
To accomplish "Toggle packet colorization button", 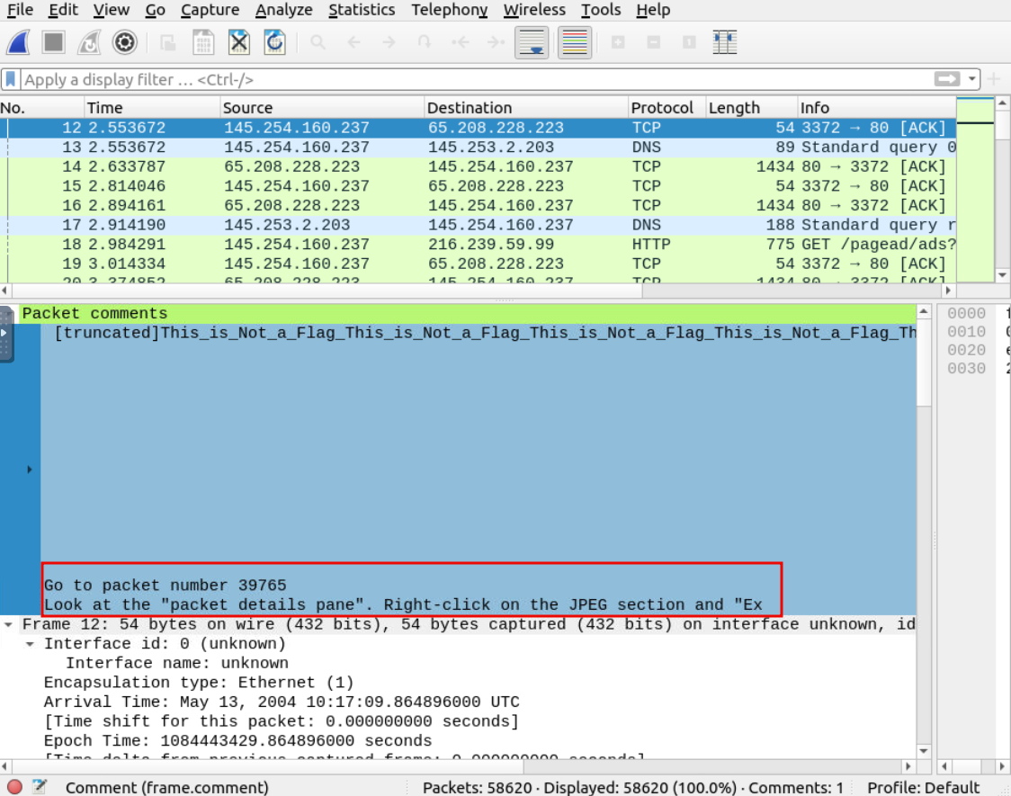I will coord(575,42).
